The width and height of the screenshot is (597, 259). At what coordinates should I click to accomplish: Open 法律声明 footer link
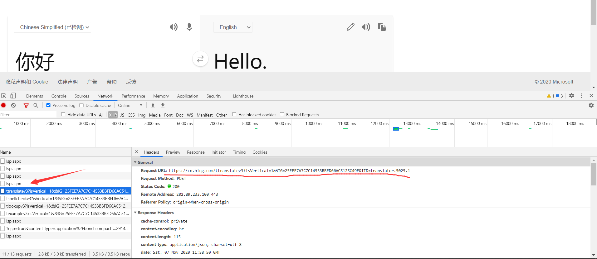[67, 82]
